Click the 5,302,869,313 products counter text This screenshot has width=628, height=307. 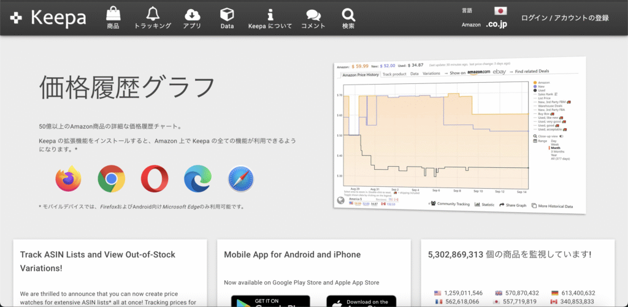click(x=510, y=254)
